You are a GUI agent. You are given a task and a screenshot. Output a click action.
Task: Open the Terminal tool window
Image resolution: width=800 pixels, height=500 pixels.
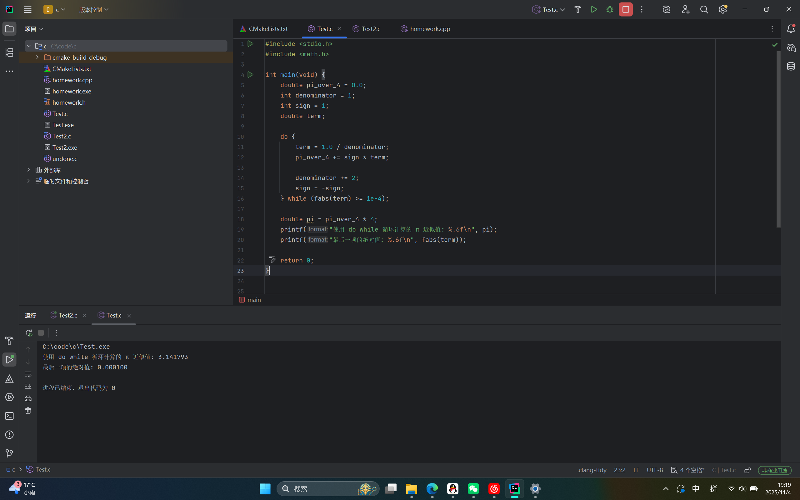9,416
